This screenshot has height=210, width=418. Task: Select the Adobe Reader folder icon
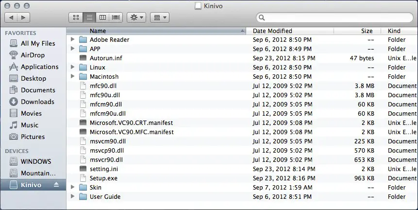pos(83,40)
